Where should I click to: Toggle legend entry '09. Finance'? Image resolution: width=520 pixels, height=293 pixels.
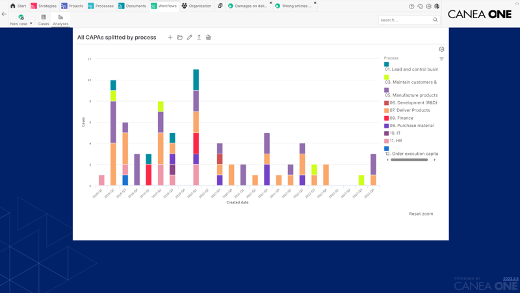click(x=401, y=118)
